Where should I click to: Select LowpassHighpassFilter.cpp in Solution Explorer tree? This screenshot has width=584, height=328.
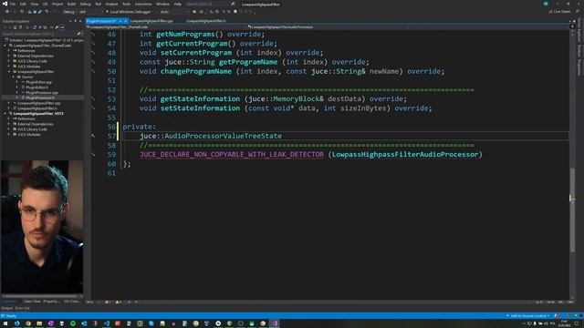point(38,103)
